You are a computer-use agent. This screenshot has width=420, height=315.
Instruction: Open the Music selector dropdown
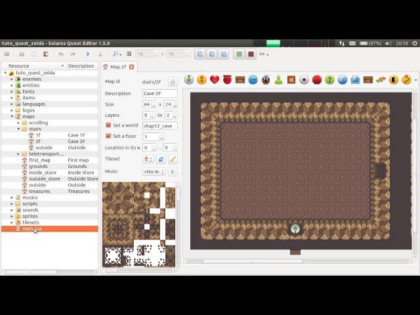(154, 172)
